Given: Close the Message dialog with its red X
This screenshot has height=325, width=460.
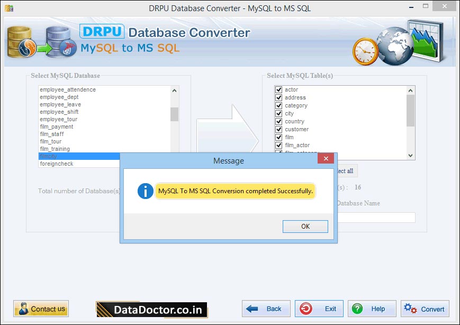Looking at the screenshot, I should (x=326, y=158).
